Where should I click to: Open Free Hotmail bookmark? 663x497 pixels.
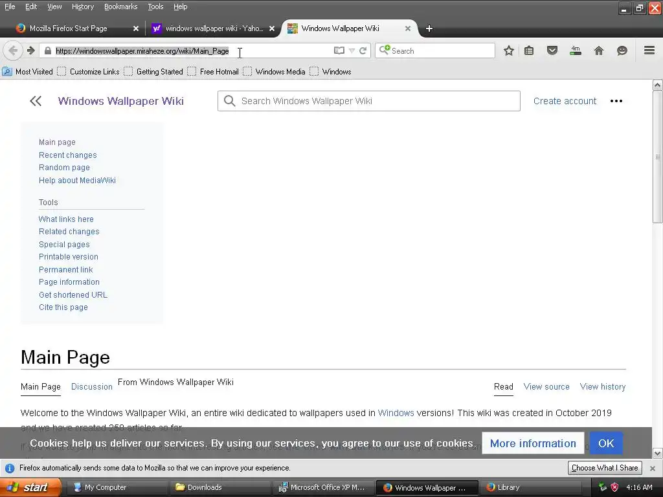point(213,71)
